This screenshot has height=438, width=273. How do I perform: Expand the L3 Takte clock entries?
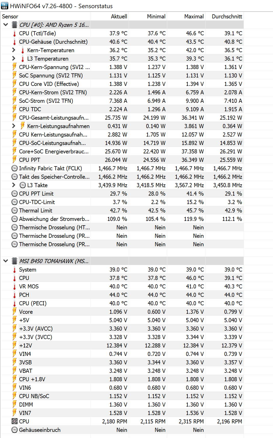(14, 185)
